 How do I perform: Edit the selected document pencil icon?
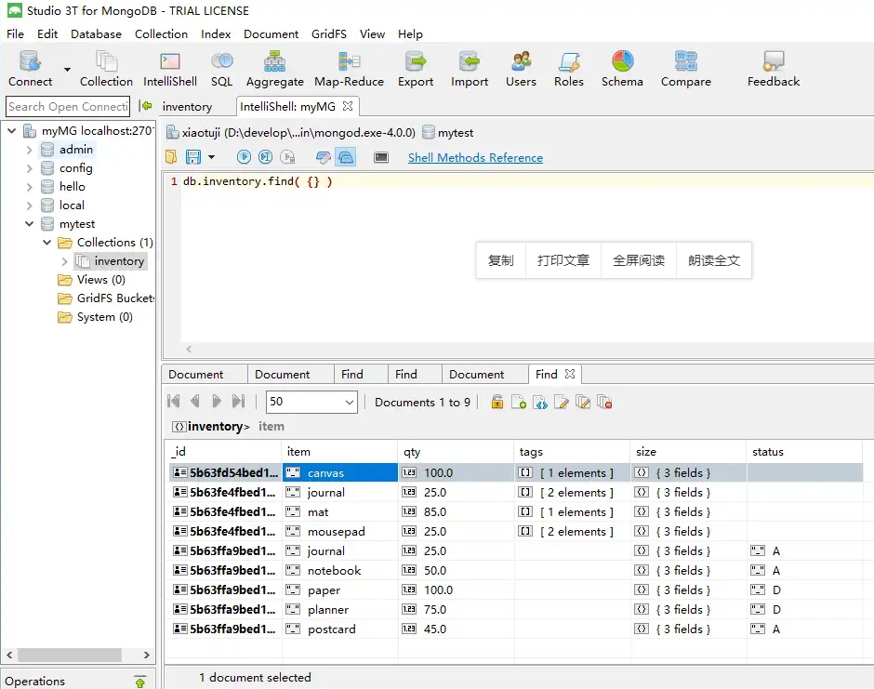(x=562, y=402)
